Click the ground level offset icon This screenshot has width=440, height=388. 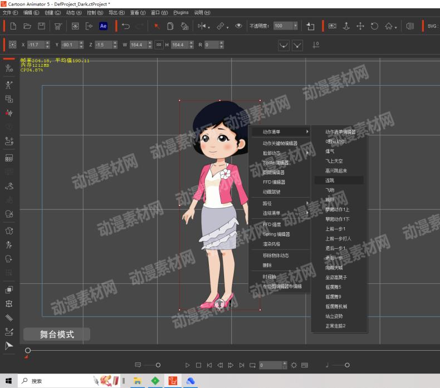[x=316, y=45]
